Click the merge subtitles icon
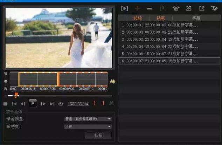Viewport: 222px width, 145px height. [x=163, y=9]
